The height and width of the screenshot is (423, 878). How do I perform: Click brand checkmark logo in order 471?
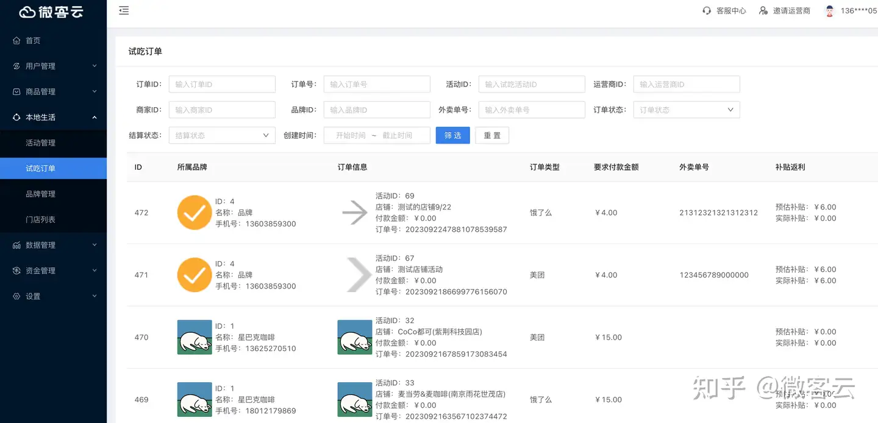point(195,275)
